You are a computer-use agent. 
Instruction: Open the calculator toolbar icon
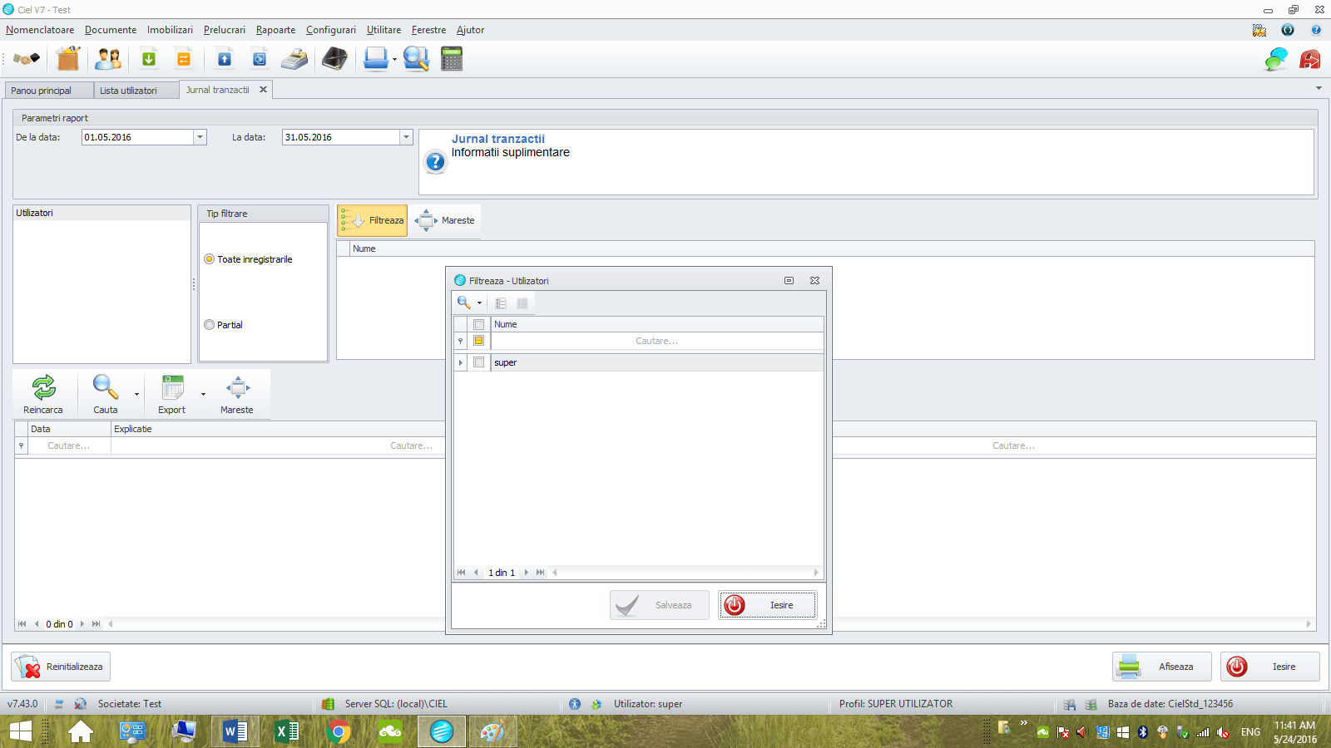tap(452, 59)
